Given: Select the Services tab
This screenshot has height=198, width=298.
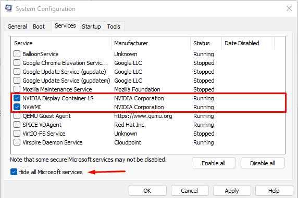Looking at the screenshot, I should click(x=65, y=25).
